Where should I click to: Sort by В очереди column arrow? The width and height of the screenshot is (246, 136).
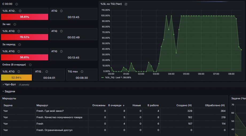(x=124, y=105)
